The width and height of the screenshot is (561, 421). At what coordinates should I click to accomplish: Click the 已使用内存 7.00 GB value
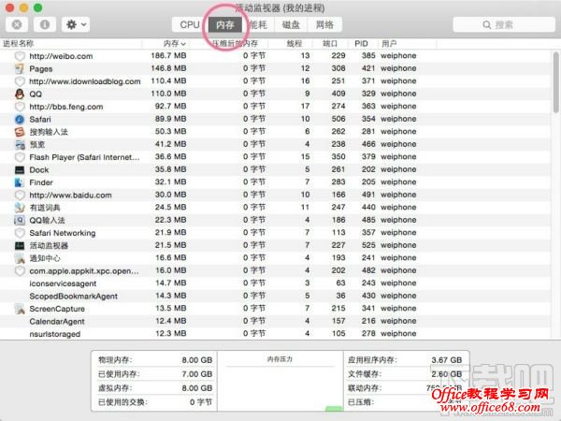click(x=196, y=374)
